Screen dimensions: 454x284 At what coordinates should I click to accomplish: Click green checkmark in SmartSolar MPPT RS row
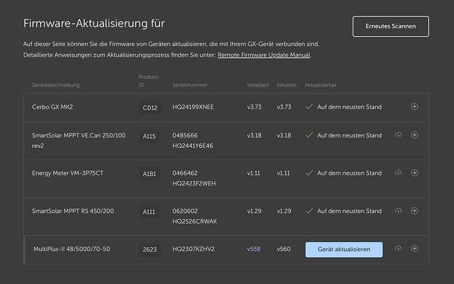point(309,211)
